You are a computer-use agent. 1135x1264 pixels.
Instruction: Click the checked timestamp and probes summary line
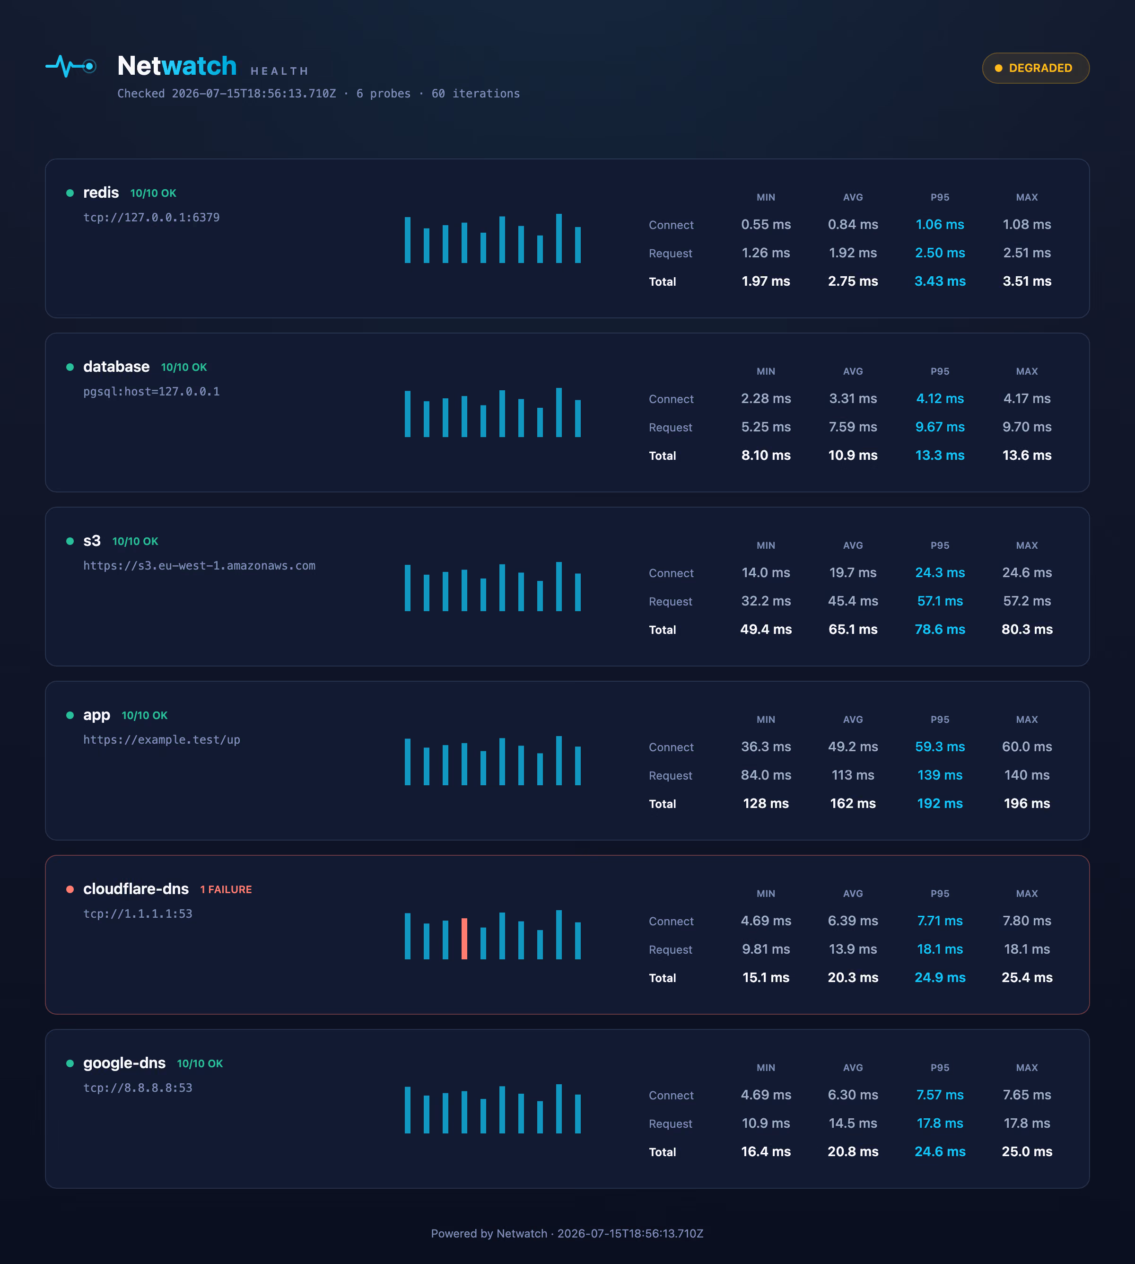pyautogui.click(x=319, y=94)
